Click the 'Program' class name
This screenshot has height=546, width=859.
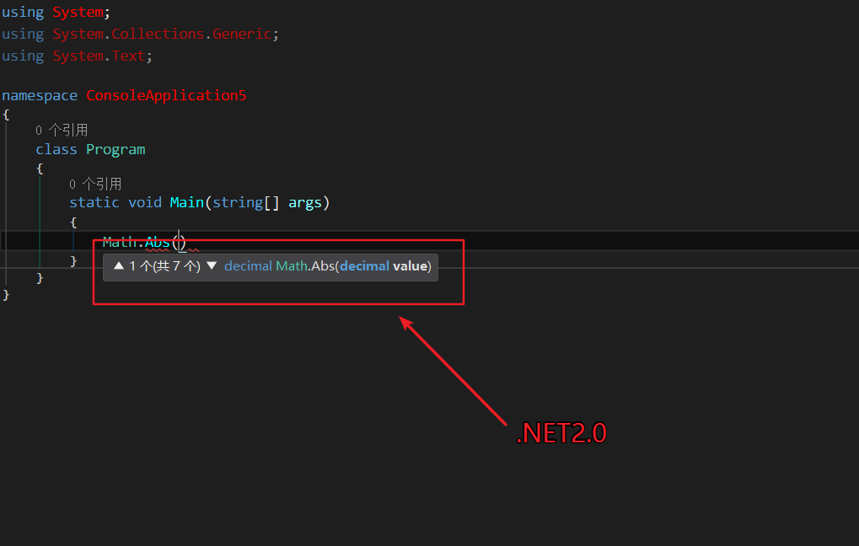tap(115, 149)
